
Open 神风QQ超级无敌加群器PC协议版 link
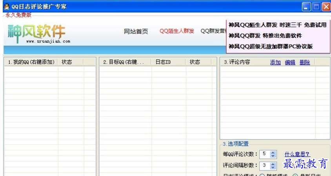pos(271,46)
